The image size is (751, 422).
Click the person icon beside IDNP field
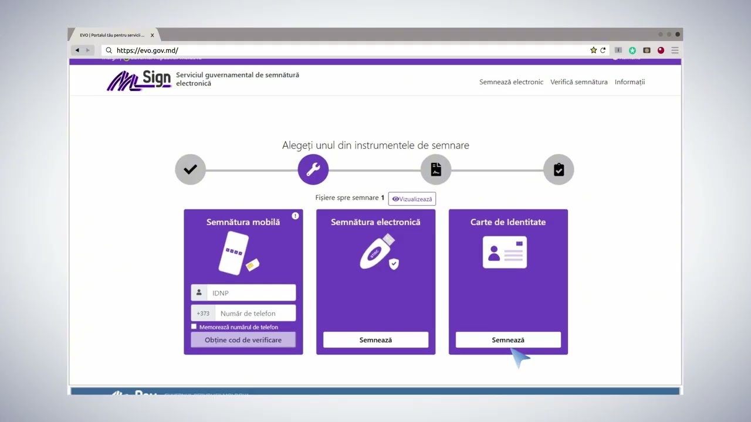click(199, 292)
